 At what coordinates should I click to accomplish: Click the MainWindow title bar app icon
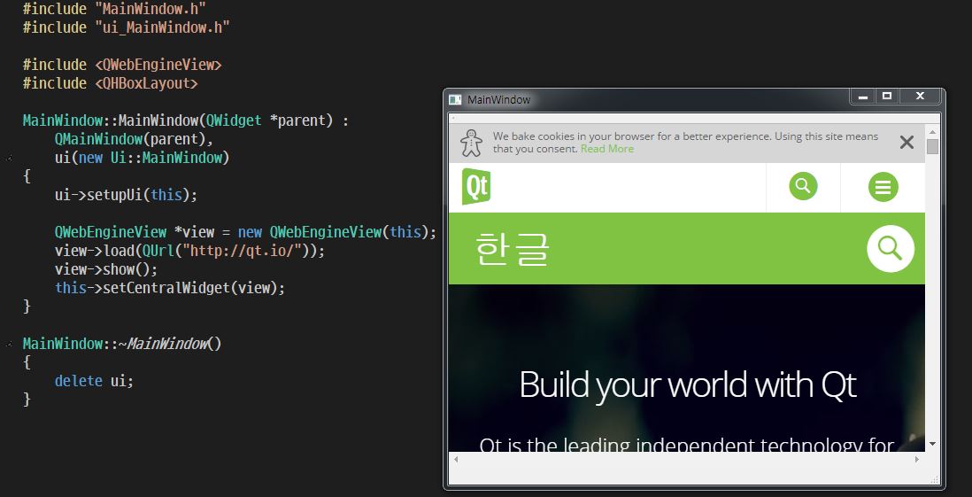click(x=455, y=100)
